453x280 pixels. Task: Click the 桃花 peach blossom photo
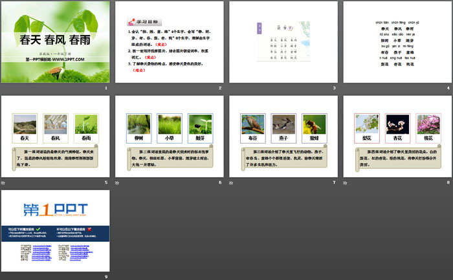click(427, 124)
